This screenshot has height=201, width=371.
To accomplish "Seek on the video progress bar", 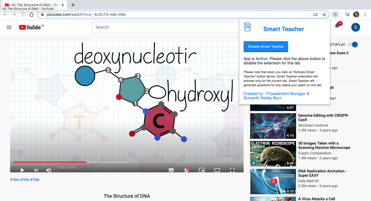I will point(127,162).
